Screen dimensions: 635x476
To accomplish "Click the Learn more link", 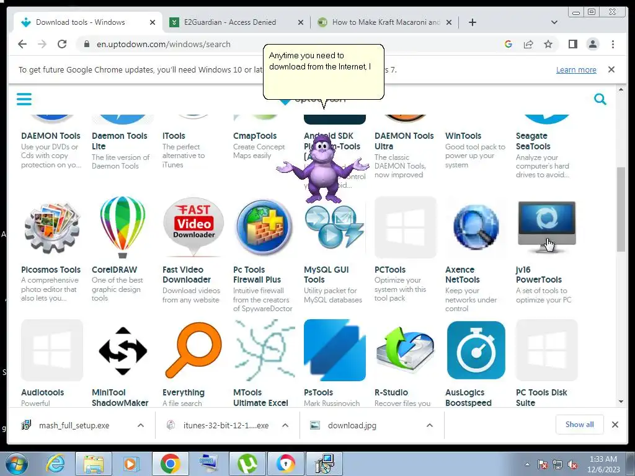I will 576,69.
